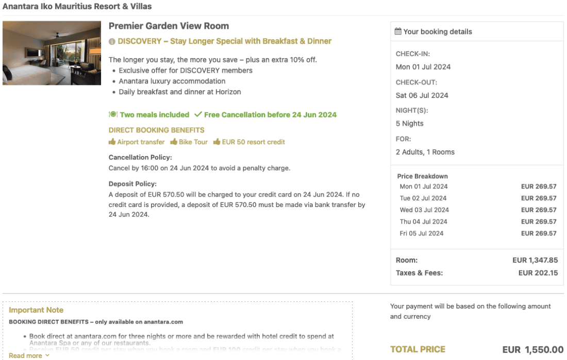
Task: Select the Anantara Iko Mauritius hotel name
Action: pyautogui.click(x=77, y=7)
